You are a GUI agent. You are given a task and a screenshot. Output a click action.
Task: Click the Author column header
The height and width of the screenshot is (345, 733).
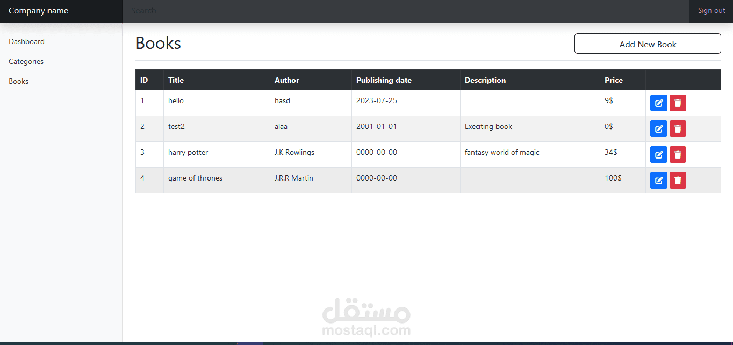coord(287,80)
